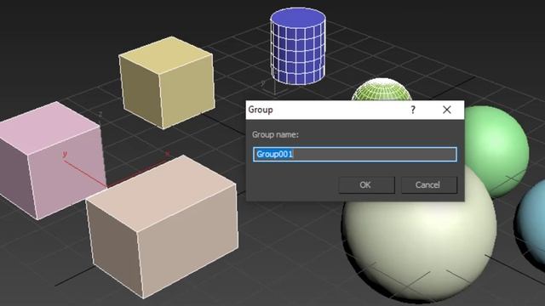Select the large beige box in front
Screen dimensions: 545x306
coord(162,226)
